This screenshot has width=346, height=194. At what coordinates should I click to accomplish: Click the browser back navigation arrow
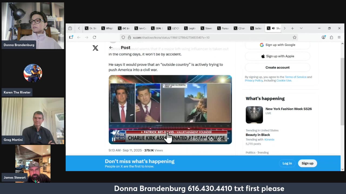pyautogui.click(x=79, y=37)
